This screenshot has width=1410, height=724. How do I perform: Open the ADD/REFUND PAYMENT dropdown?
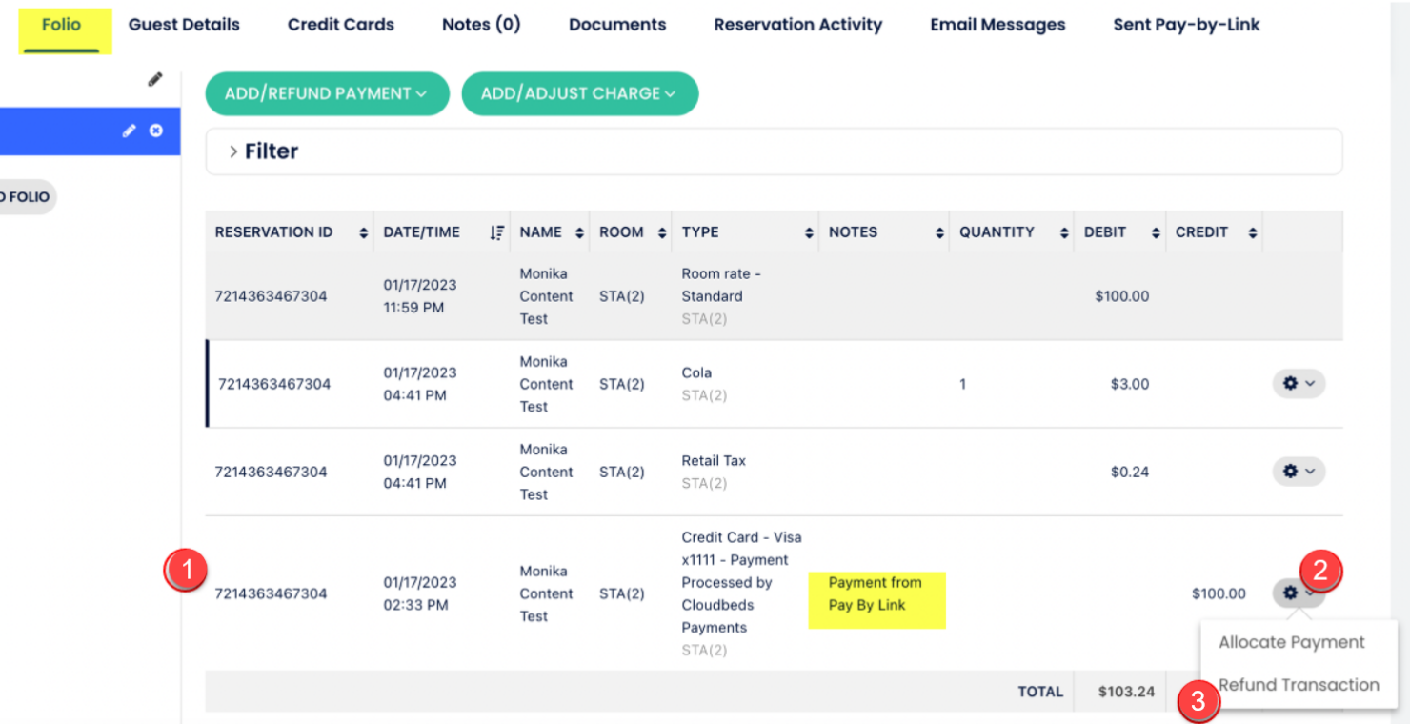coord(327,93)
